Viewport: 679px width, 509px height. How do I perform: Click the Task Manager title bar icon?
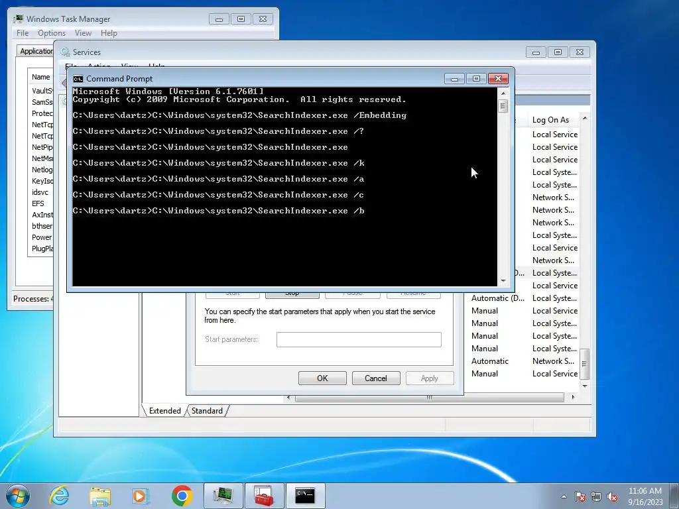[x=18, y=19]
